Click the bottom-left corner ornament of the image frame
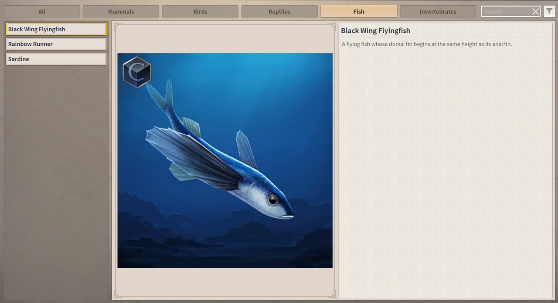The image size is (558, 303). (x=116, y=296)
